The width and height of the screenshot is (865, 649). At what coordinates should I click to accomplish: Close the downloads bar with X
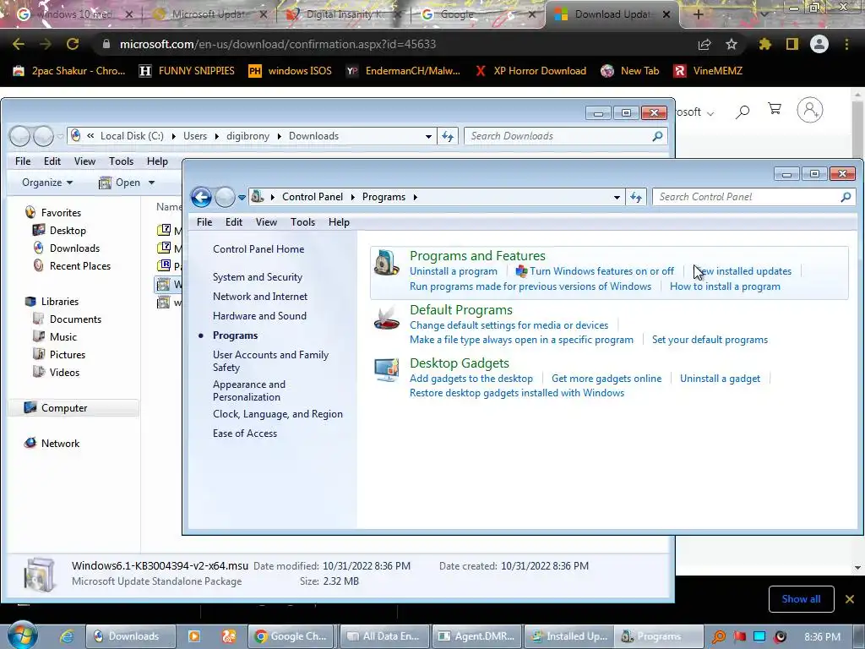coord(850,599)
